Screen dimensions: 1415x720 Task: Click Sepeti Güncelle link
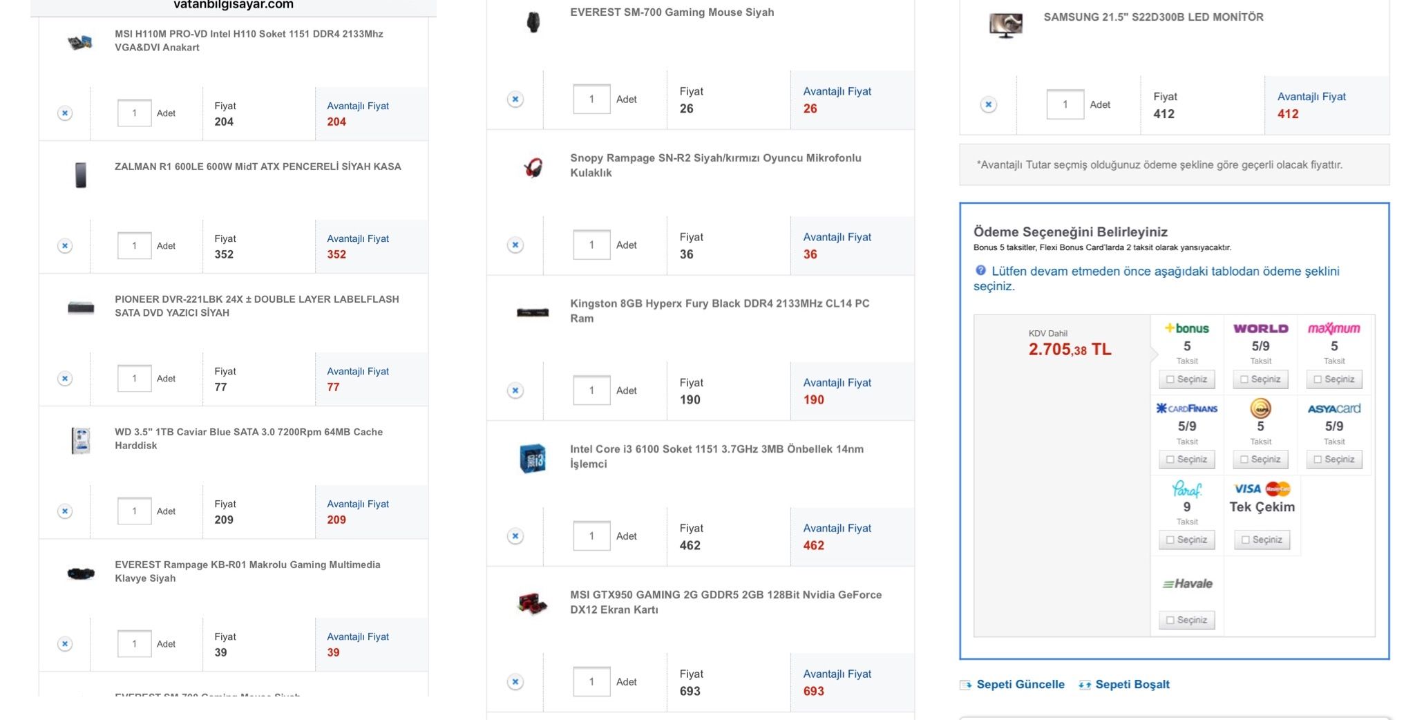coord(1020,685)
